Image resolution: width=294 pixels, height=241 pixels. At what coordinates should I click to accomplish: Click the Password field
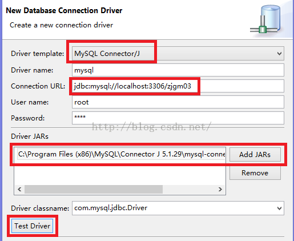tap(178, 118)
